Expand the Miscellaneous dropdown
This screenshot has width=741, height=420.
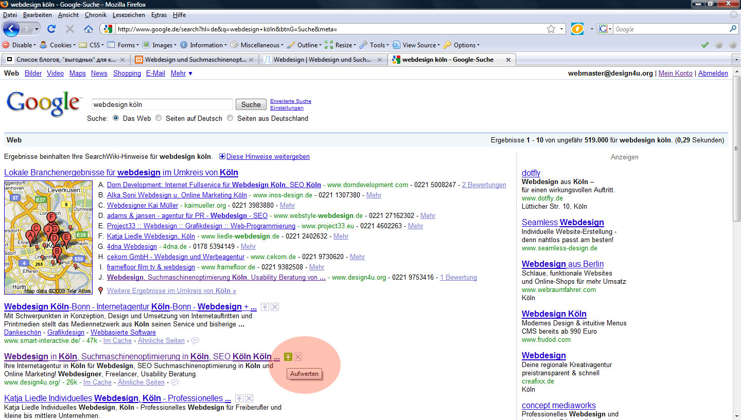(258, 45)
